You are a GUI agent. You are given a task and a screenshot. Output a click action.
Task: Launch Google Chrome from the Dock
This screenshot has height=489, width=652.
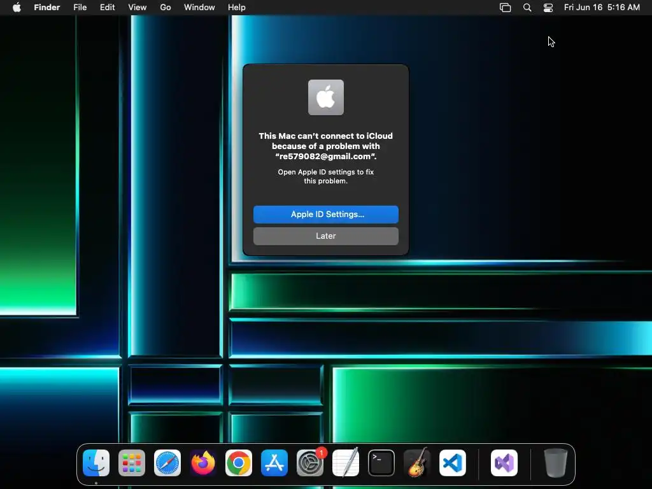239,463
